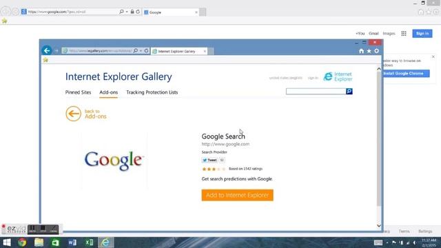Click the back arrow in the Gallery window
441x248 pixels.
pos(47,50)
